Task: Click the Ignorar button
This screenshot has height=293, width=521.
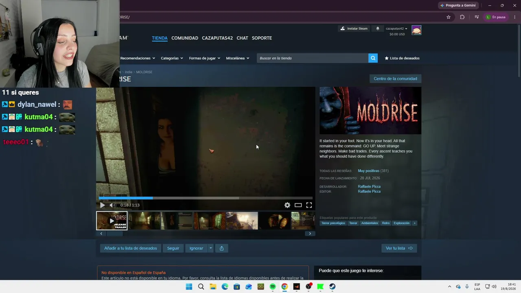Action: 196,248
